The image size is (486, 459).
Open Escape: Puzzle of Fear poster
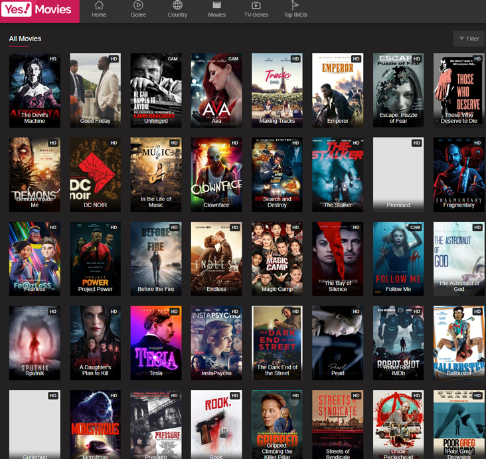pyautogui.click(x=398, y=90)
